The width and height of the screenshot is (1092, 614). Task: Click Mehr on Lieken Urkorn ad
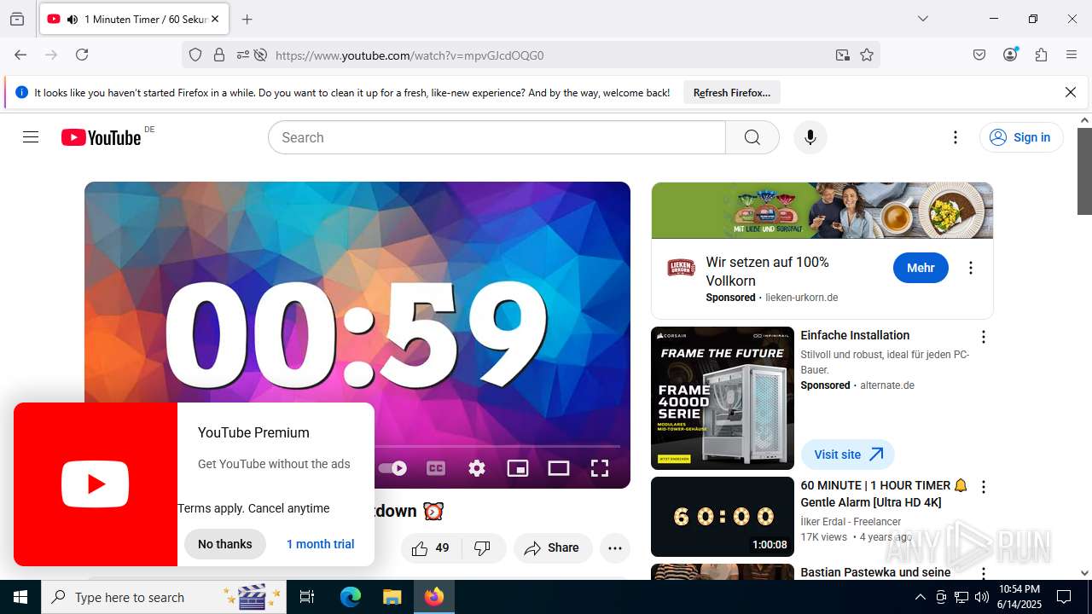pos(921,268)
